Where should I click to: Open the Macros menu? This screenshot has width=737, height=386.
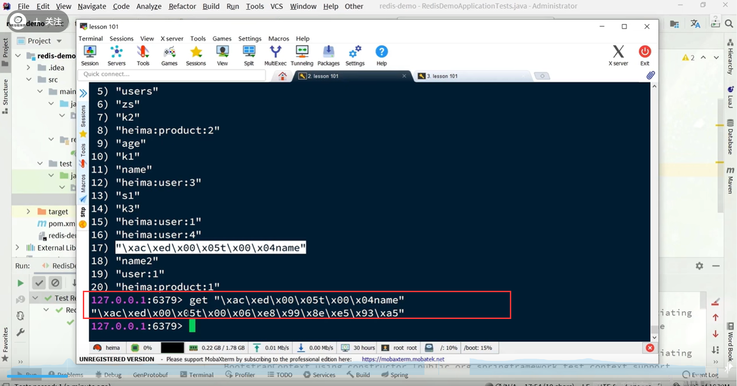click(279, 38)
